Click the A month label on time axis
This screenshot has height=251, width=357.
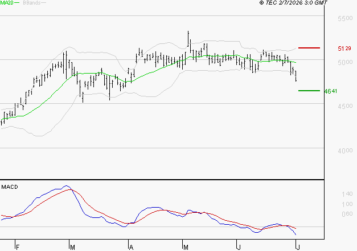pyautogui.click(x=131, y=248)
